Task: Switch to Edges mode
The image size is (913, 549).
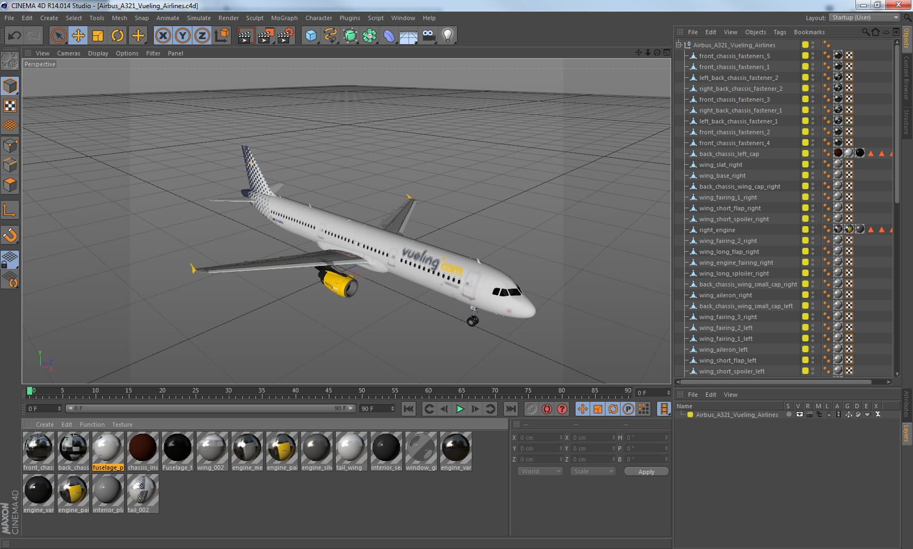Action: pos(10,165)
